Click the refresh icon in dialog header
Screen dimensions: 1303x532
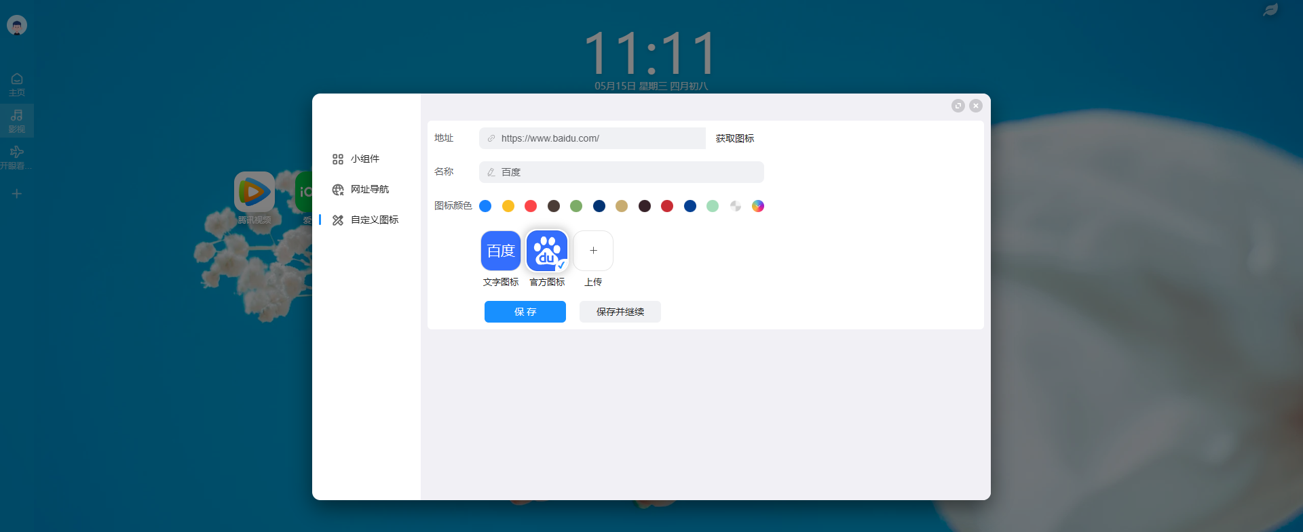(958, 106)
